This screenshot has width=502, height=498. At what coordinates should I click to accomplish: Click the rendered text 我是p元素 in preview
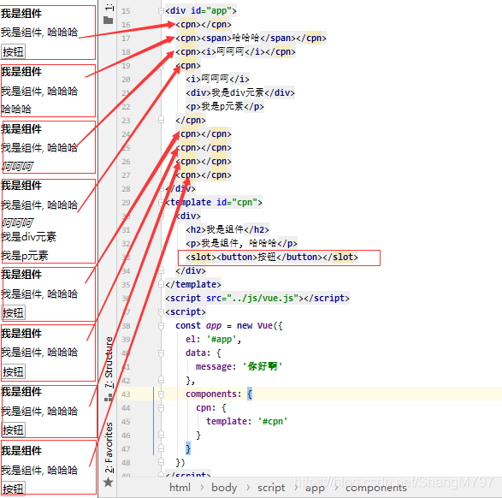click(25, 256)
